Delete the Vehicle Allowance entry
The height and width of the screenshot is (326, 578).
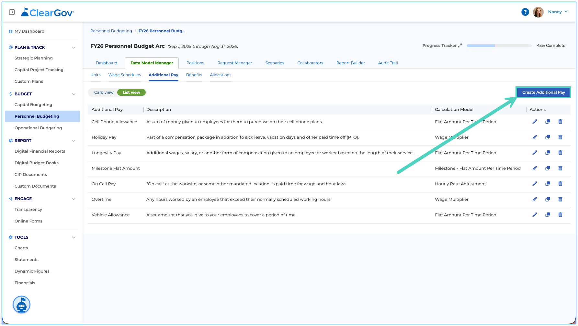coord(560,215)
